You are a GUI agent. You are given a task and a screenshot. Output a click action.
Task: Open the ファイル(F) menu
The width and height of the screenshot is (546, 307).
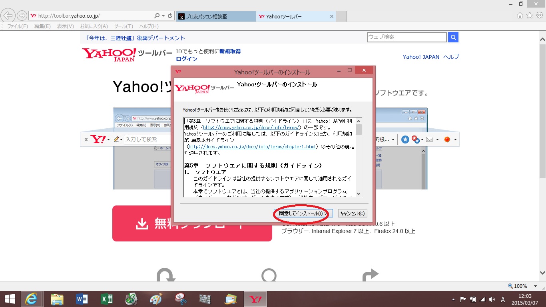pyautogui.click(x=18, y=26)
